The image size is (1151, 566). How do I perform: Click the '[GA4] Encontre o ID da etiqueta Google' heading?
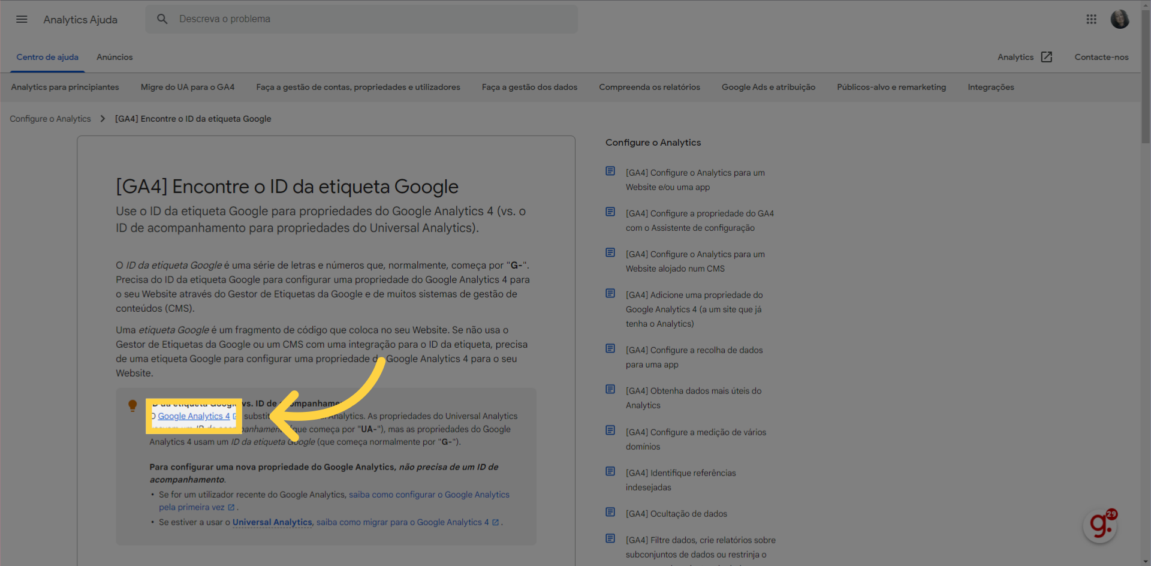pos(287,186)
